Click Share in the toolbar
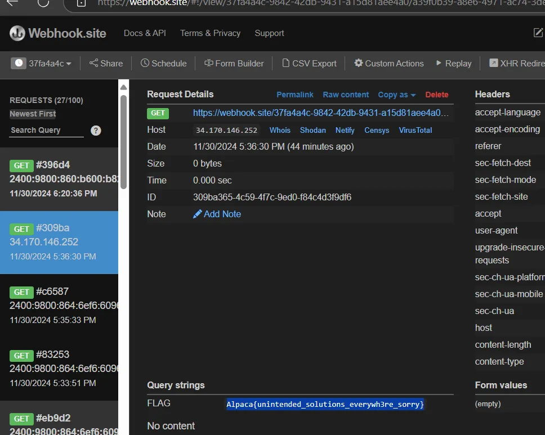 pyautogui.click(x=106, y=63)
